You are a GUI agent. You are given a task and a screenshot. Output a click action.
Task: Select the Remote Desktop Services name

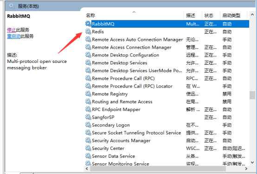point(120,63)
